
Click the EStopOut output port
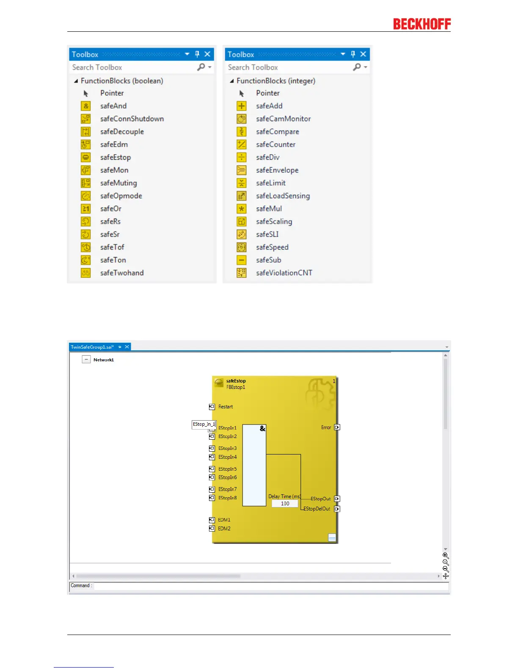pos(337,499)
